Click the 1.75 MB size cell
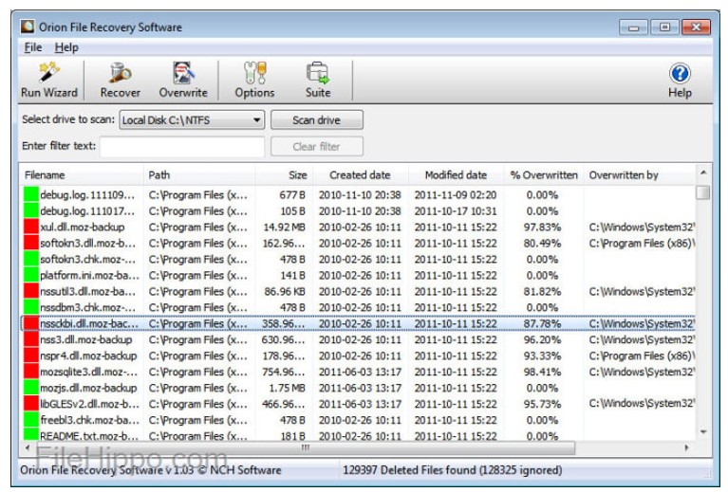The image size is (728, 492). pyautogui.click(x=287, y=388)
